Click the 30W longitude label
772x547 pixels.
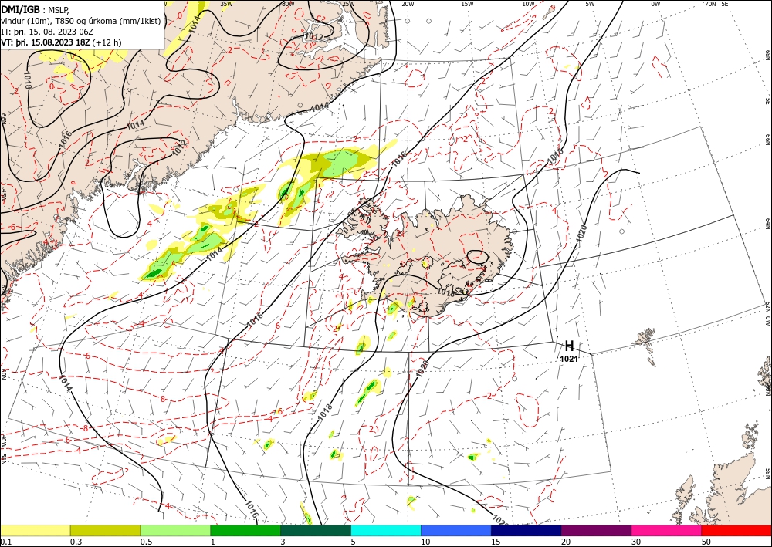(288, 4)
